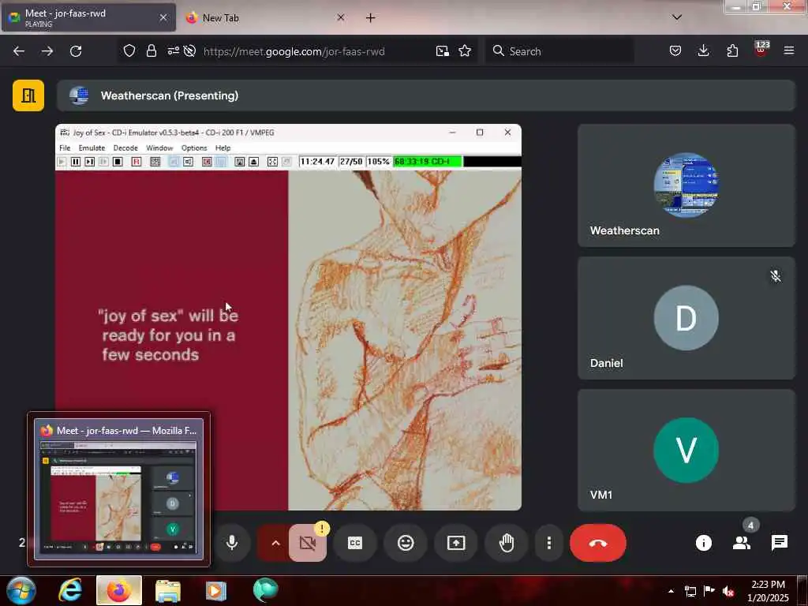The width and height of the screenshot is (808, 606).
Task: Go back using the browser back arrow
Action: pyautogui.click(x=19, y=51)
